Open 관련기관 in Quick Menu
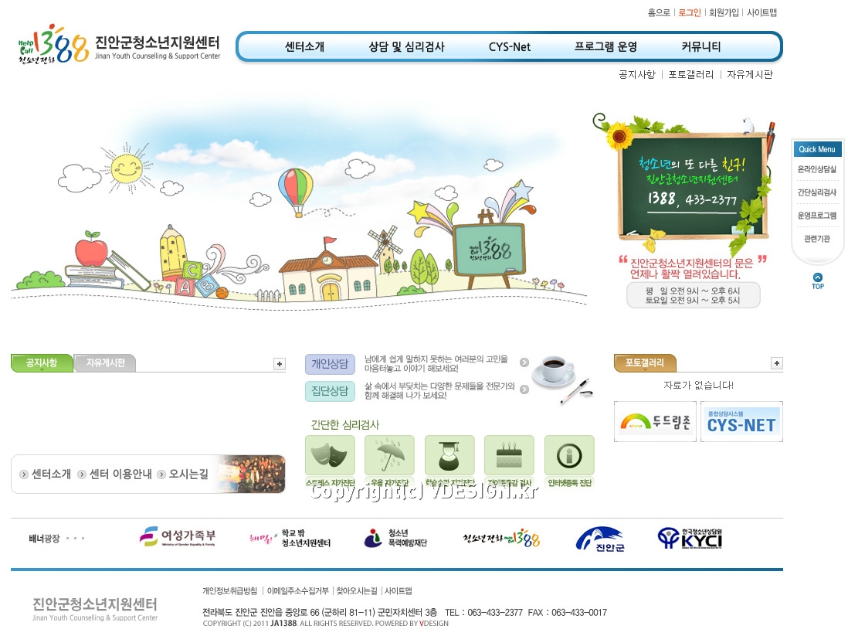The image size is (848, 636). pyautogui.click(x=816, y=239)
